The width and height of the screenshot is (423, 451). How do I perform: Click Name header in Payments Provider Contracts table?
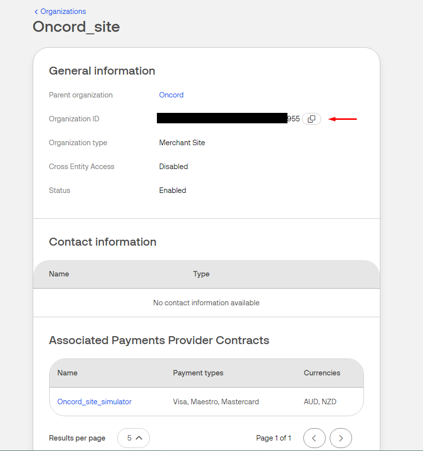68,373
